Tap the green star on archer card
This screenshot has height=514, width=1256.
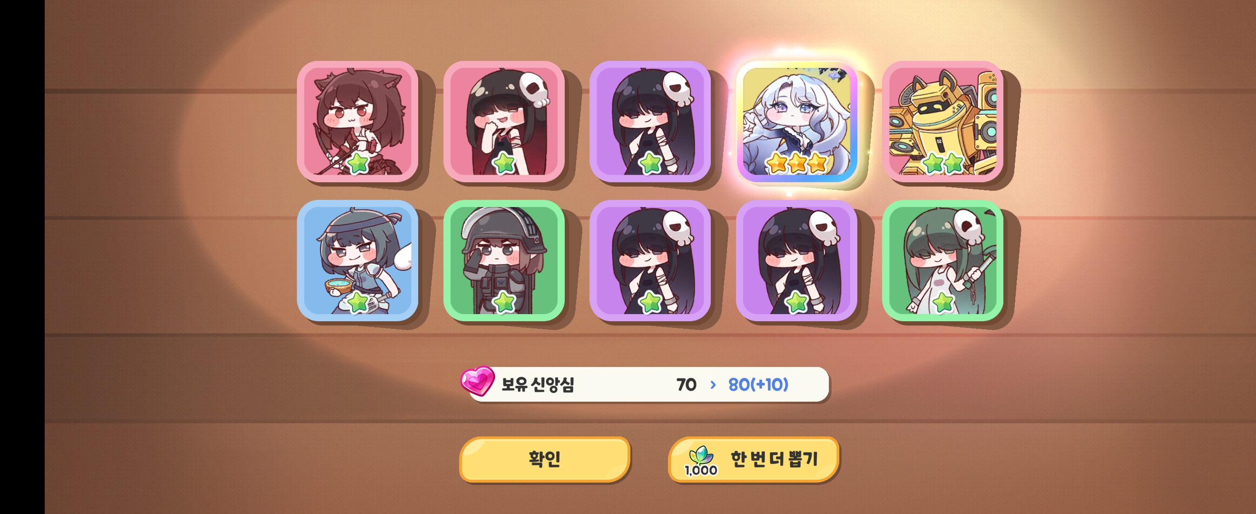[358, 163]
